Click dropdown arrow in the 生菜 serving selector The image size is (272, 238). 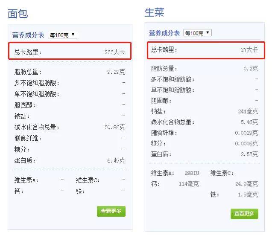(x=208, y=32)
